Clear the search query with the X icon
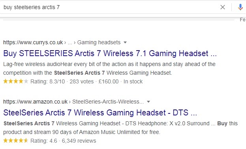This screenshot has height=149, width=246. [x=223, y=7]
